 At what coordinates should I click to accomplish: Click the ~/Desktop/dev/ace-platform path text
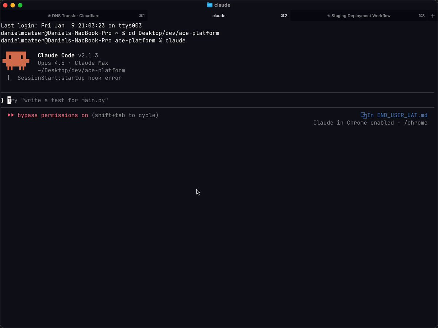pyautogui.click(x=81, y=70)
